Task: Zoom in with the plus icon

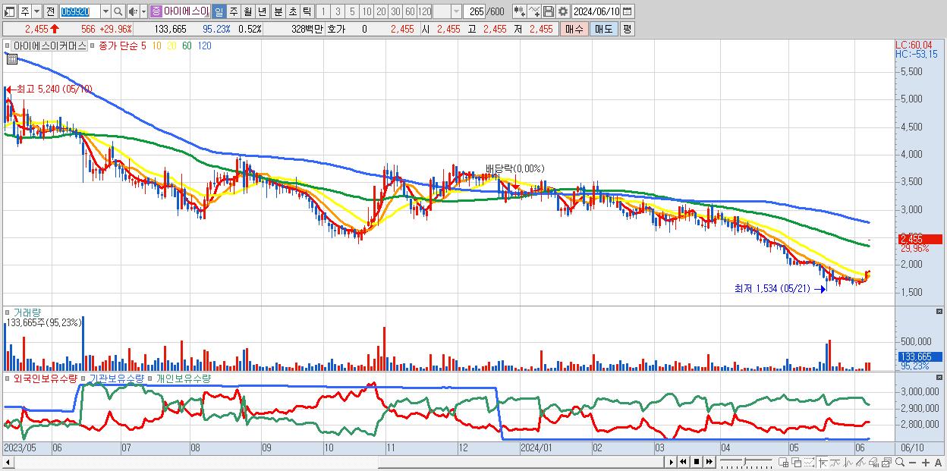Action: 925,463
